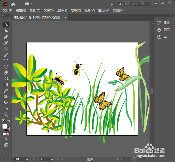
Task: Go to the previous artboard
Action: point(37,159)
